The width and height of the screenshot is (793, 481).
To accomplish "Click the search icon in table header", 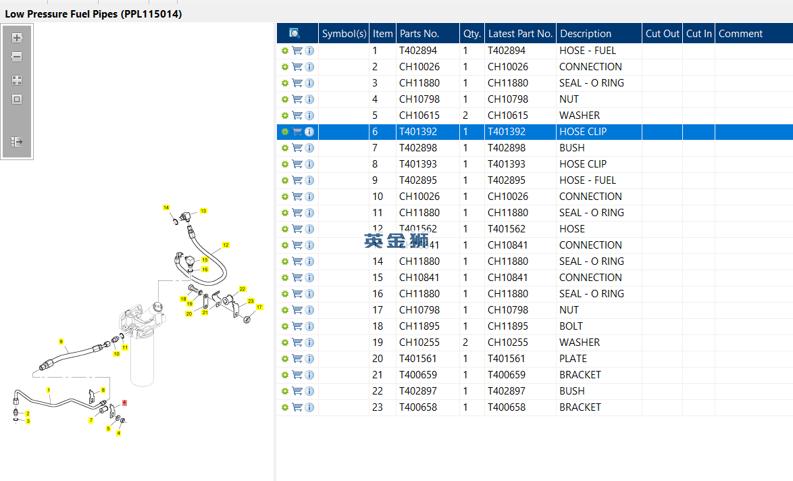I will coord(295,33).
